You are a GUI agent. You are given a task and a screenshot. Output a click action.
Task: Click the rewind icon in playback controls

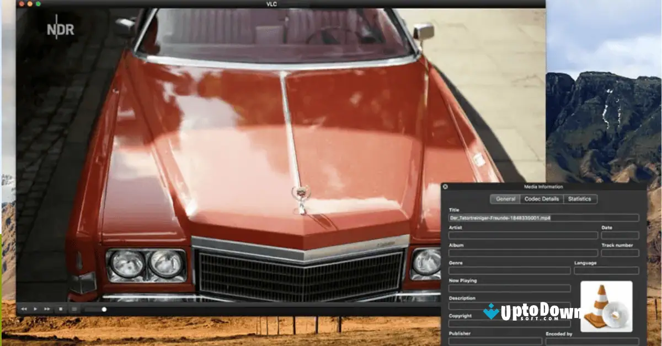pos(24,309)
